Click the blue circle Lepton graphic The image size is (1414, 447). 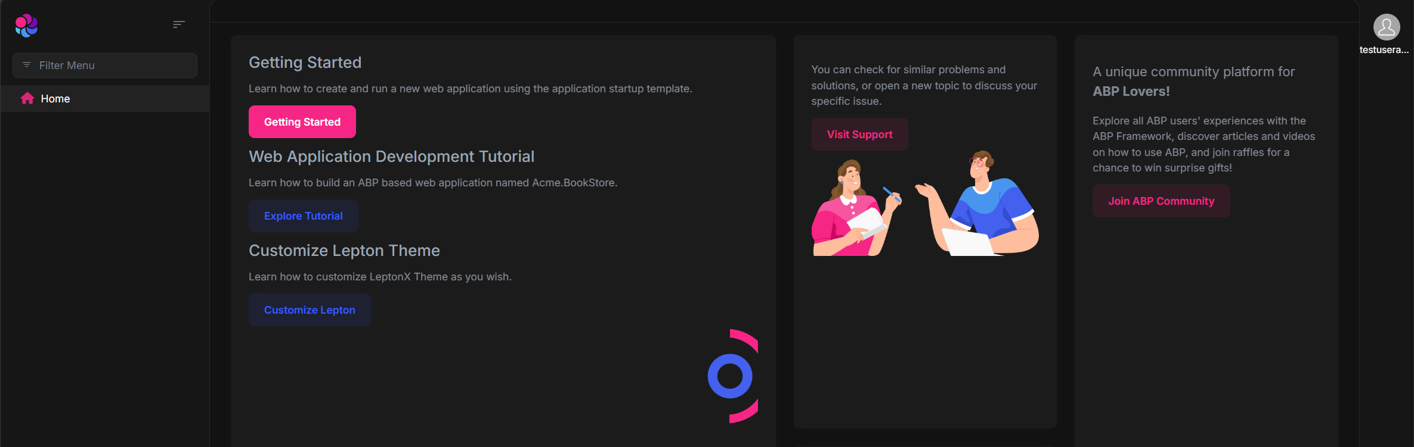[x=730, y=376]
